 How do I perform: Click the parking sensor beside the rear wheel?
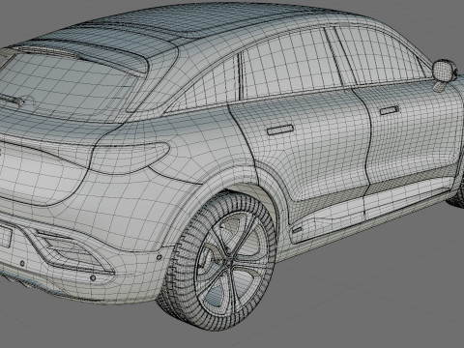(159, 257)
